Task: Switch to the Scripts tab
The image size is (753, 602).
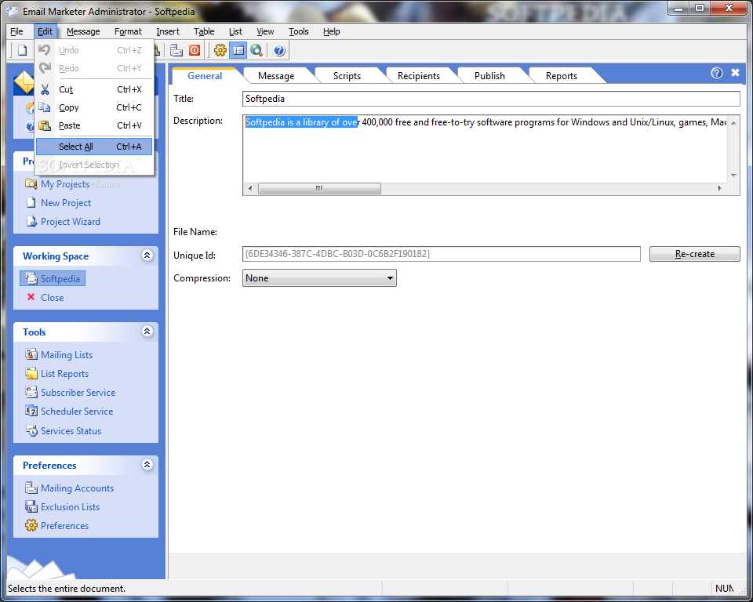Action: 347,76
